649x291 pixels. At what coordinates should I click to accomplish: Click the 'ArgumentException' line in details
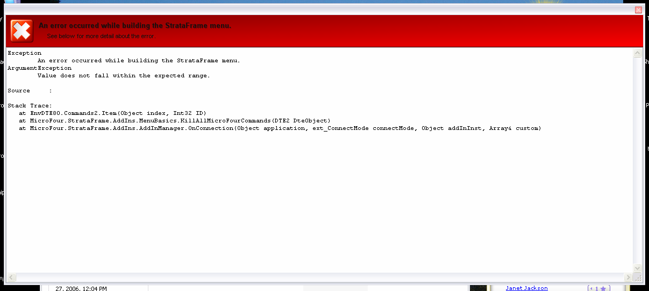[39, 68]
